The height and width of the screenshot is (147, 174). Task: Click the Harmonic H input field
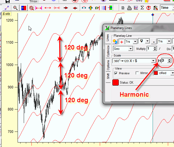click(164, 61)
